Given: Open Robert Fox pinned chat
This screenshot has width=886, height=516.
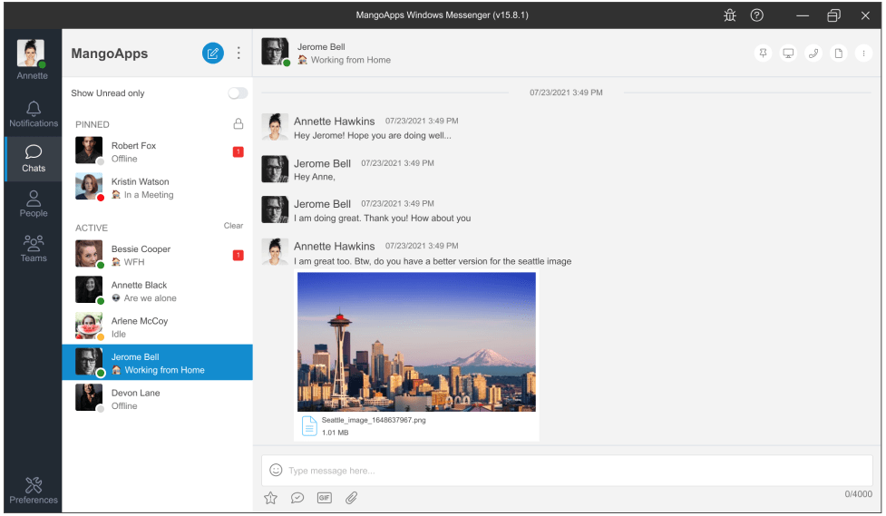Looking at the screenshot, I should (158, 151).
